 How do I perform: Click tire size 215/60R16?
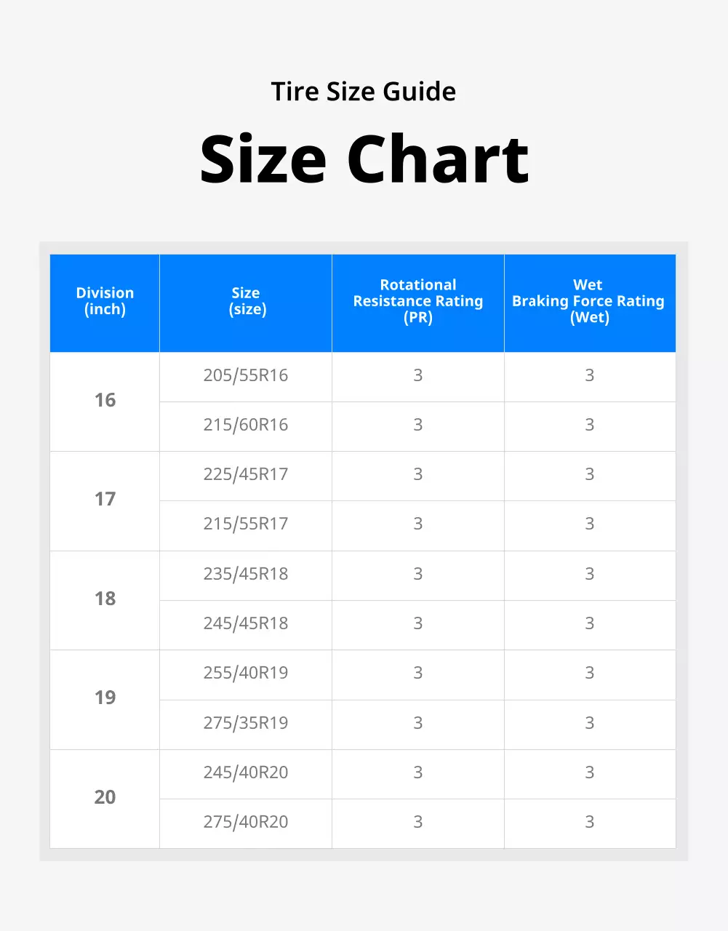tap(246, 425)
